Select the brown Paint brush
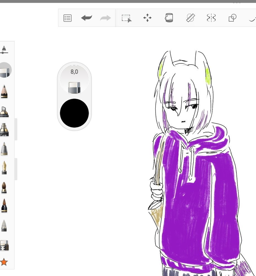Image resolution: width=256 pixels, height=276 pixels. [4, 187]
